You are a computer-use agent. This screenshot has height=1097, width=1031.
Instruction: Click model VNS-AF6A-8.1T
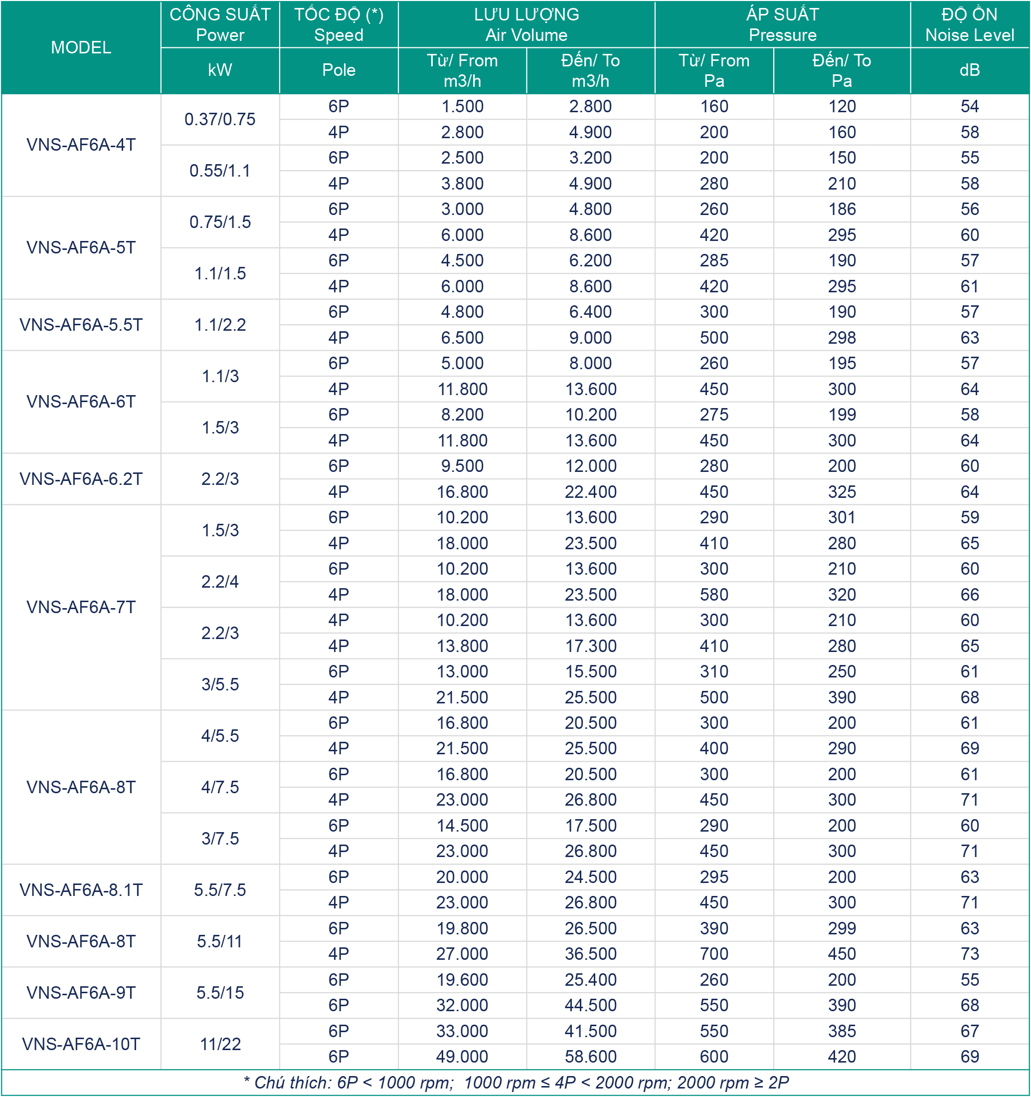(x=81, y=890)
